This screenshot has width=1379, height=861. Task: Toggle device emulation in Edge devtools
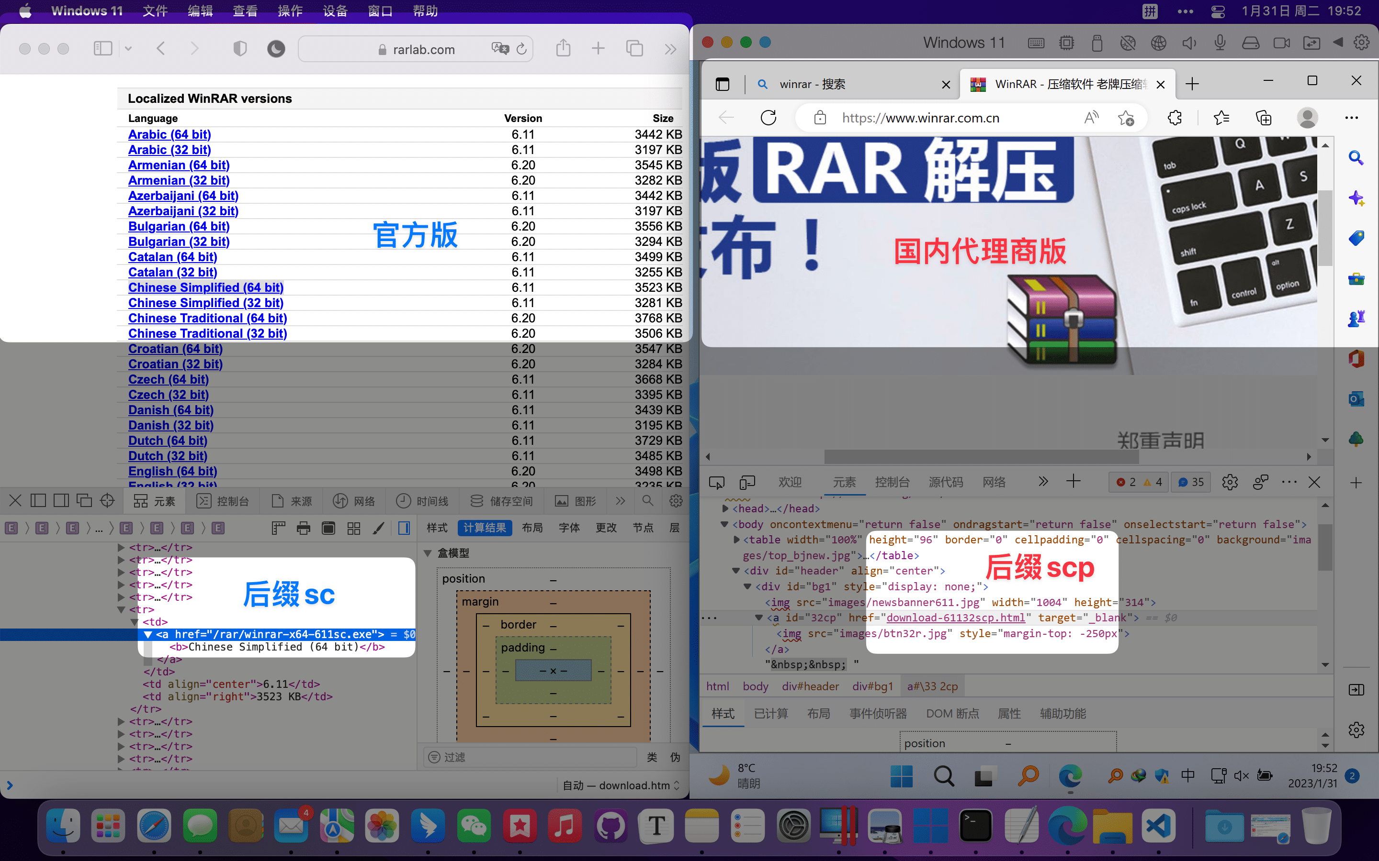[x=747, y=482]
